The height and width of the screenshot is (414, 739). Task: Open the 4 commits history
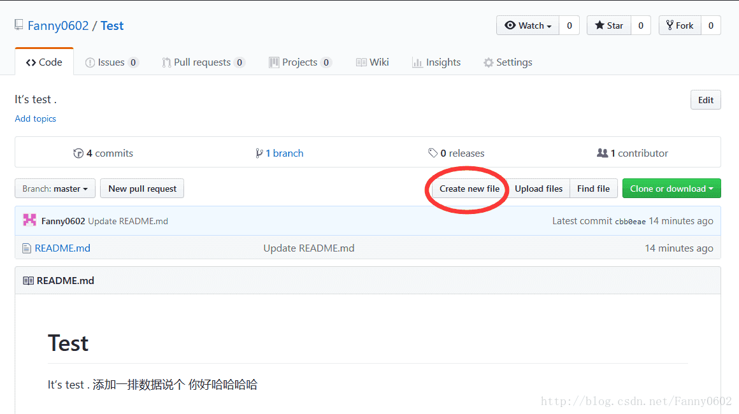coord(103,153)
